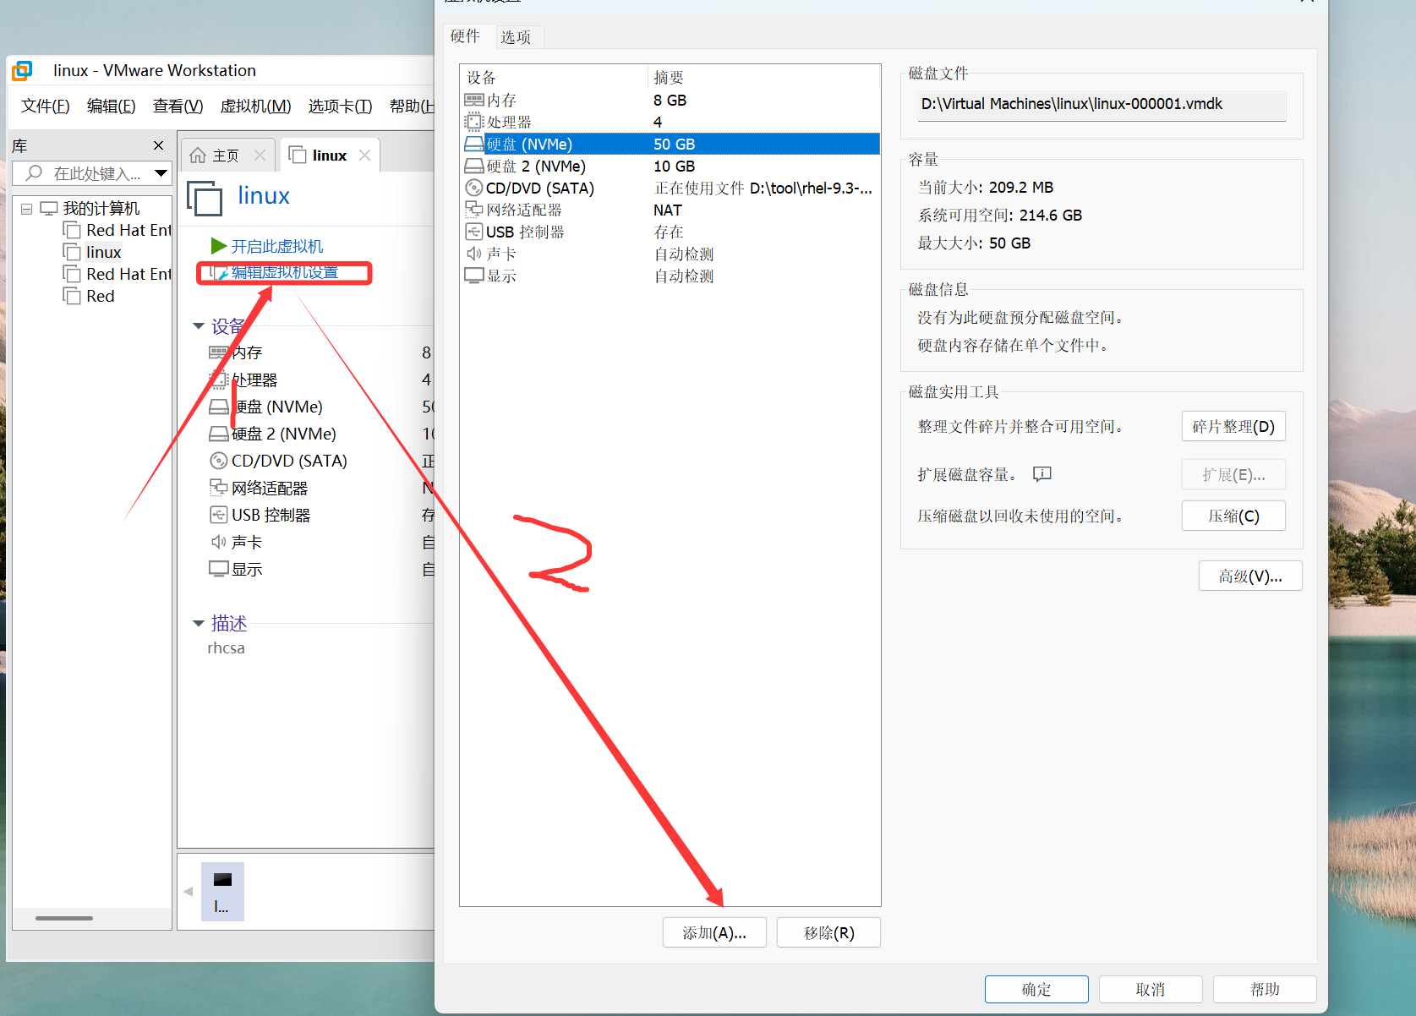
Task: Open the 选项卡(T) menu
Action: [x=340, y=106]
